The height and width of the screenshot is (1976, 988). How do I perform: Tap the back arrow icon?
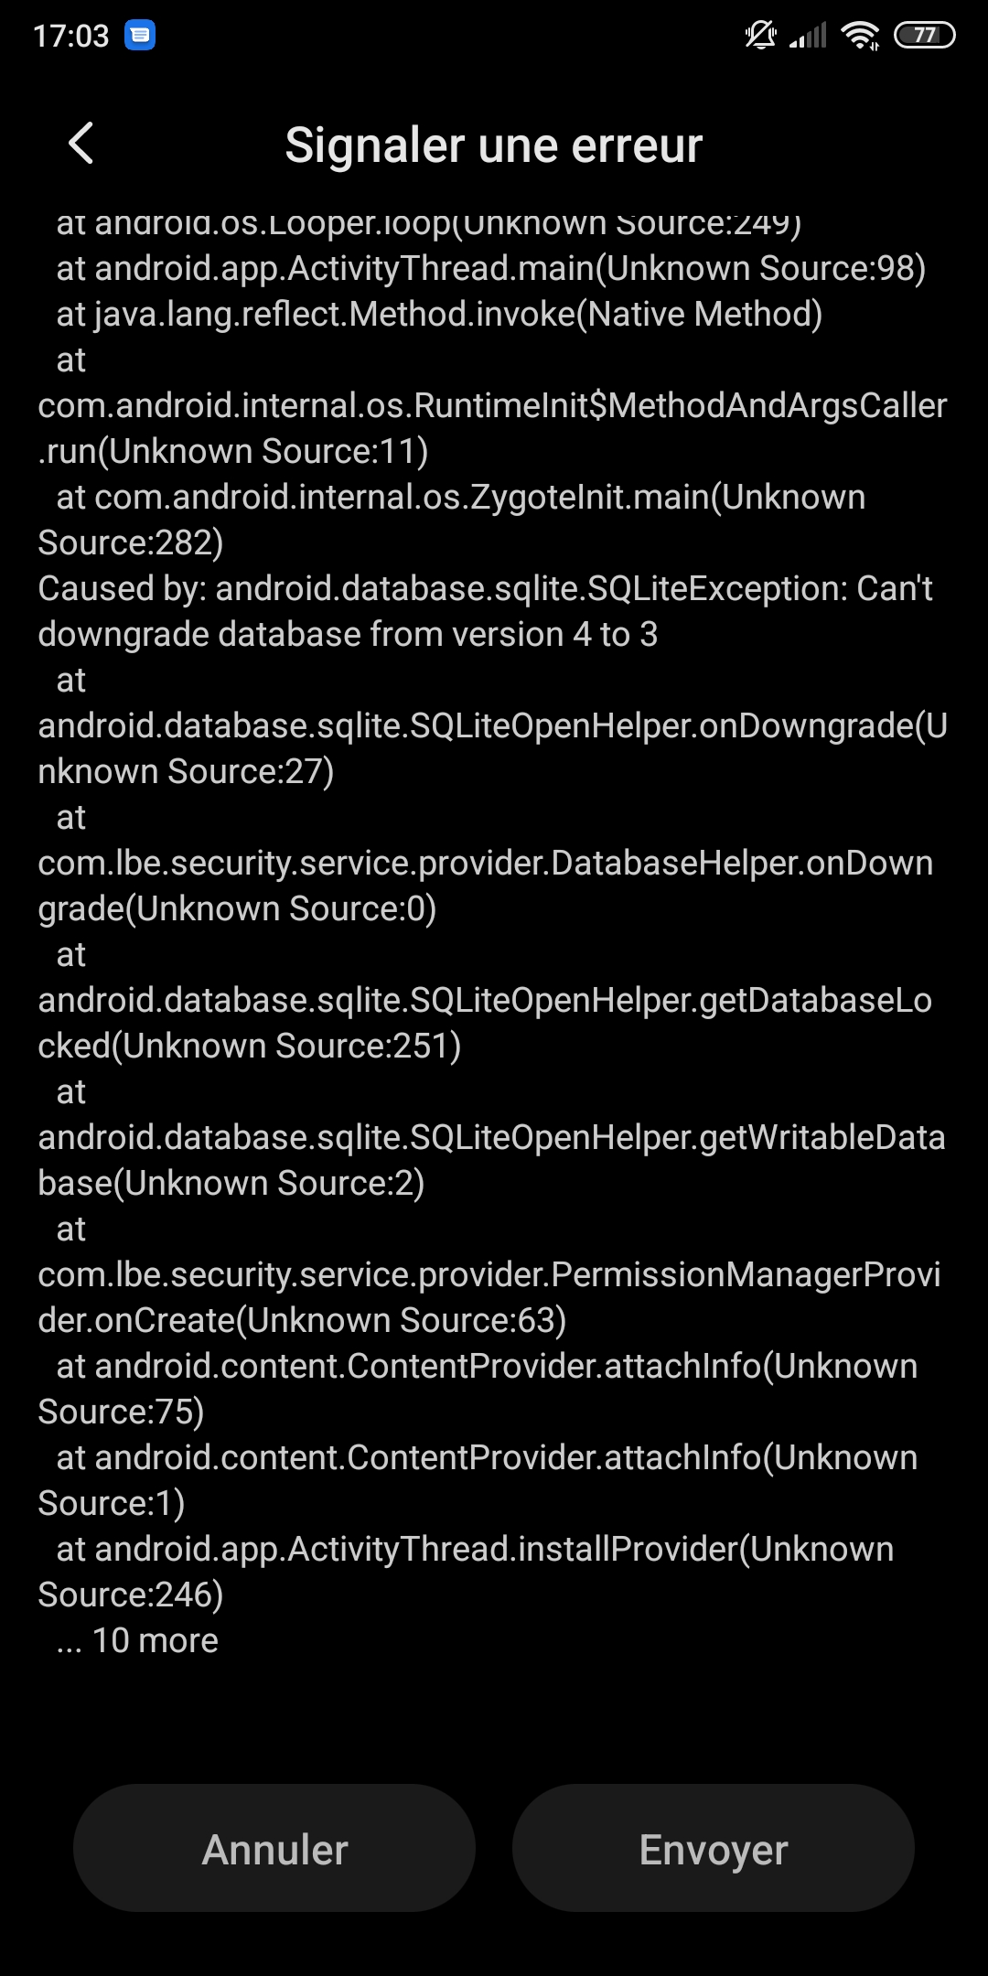[x=81, y=144]
